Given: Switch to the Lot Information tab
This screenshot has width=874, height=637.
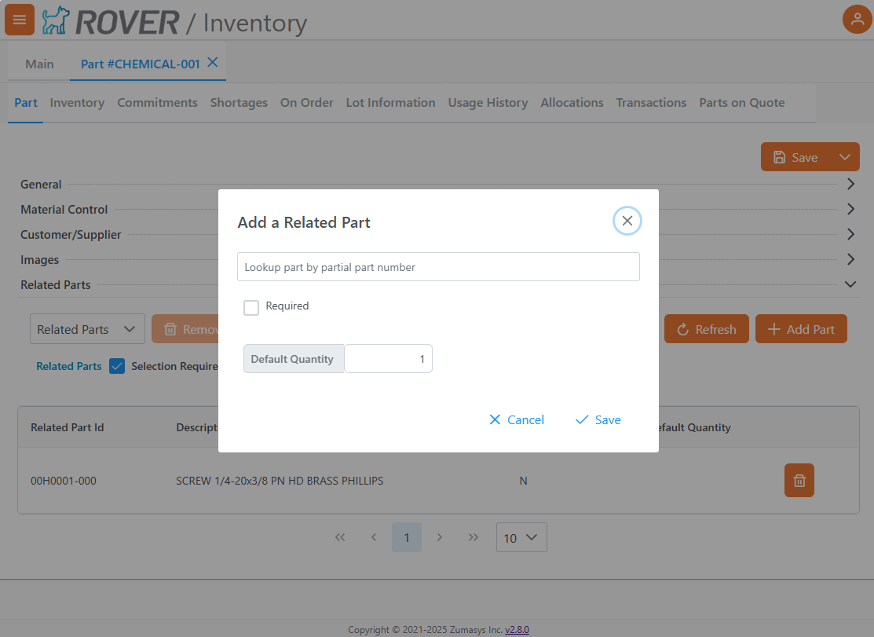Looking at the screenshot, I should tap(390, 103).
